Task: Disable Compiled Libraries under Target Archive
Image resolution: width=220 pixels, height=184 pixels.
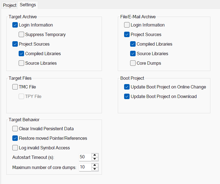Action: (x=21, y=54)
